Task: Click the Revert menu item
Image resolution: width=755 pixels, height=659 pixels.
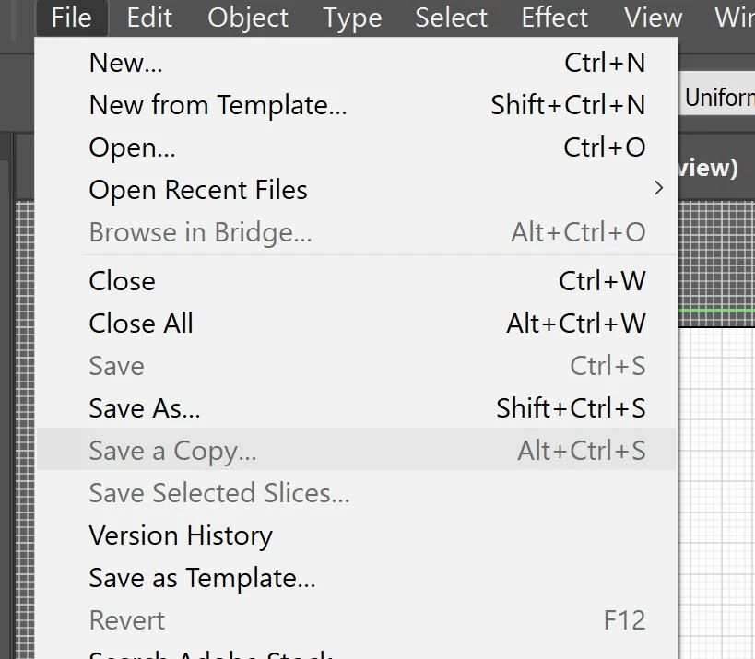Action: pos(127,620)
